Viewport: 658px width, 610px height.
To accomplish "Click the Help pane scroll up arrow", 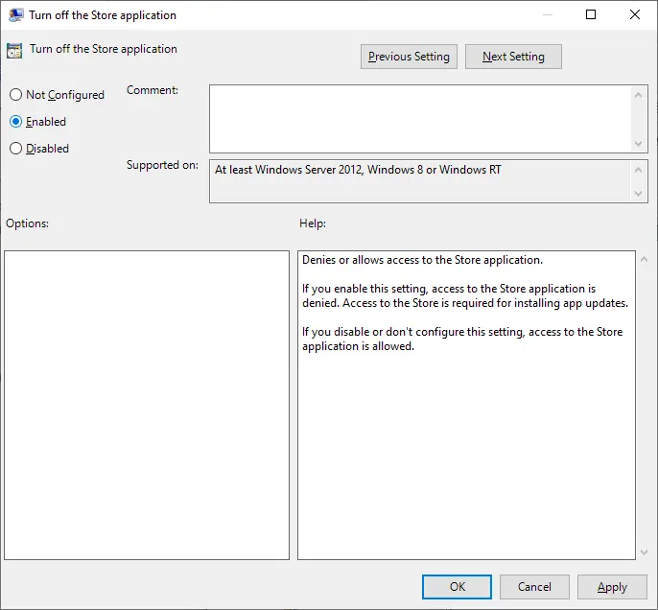I will click(644, 260).
